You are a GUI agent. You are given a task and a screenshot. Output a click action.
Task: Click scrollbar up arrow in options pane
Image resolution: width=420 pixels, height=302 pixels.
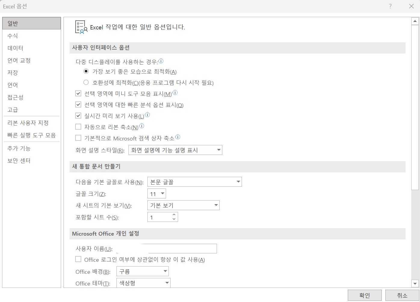[415, 21]
